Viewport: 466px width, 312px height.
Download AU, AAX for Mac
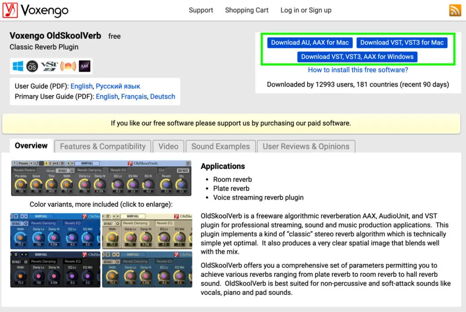[310, 42]
